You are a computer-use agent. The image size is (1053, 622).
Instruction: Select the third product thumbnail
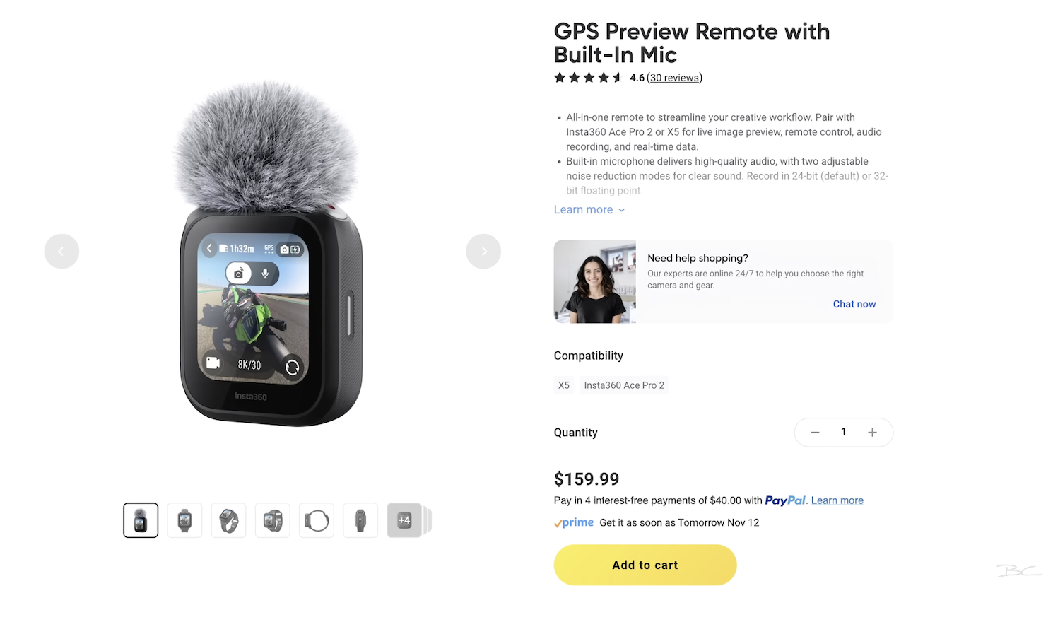pyautogui.click(x=229, y=520)
